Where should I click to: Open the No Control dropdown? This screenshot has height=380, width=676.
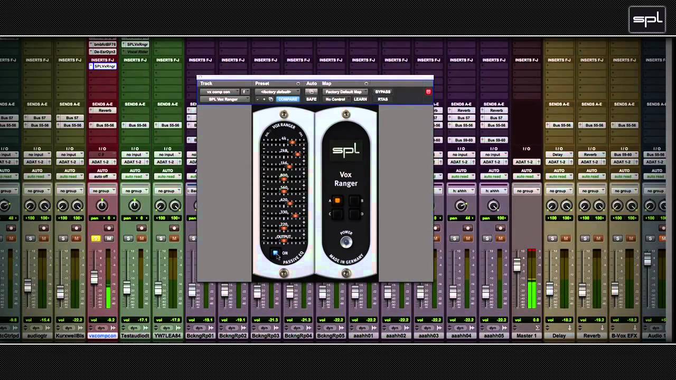click(x=335, y=99)
